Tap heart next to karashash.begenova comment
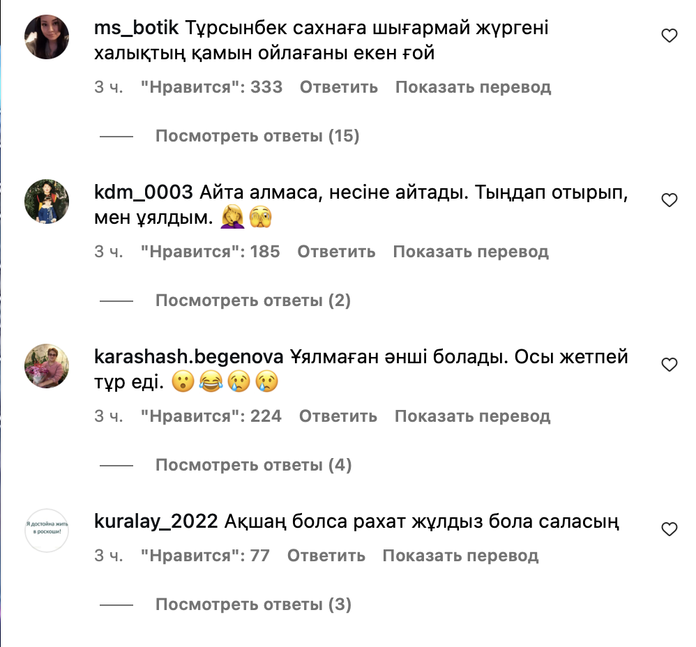 point(669,365)
